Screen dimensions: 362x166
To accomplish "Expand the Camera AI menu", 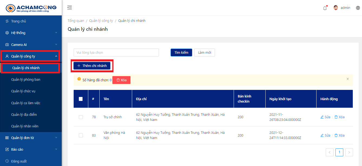I will click(x=31, y=45).
